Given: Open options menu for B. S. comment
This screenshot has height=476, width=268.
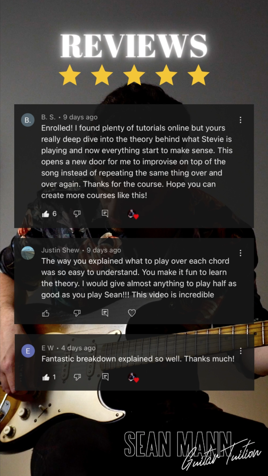Looking at the screenshot, I should pos(241,120).
